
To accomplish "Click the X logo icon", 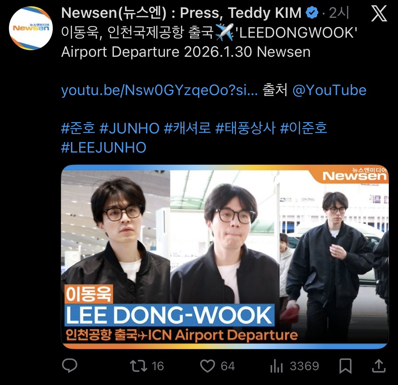I will [379, 14].
